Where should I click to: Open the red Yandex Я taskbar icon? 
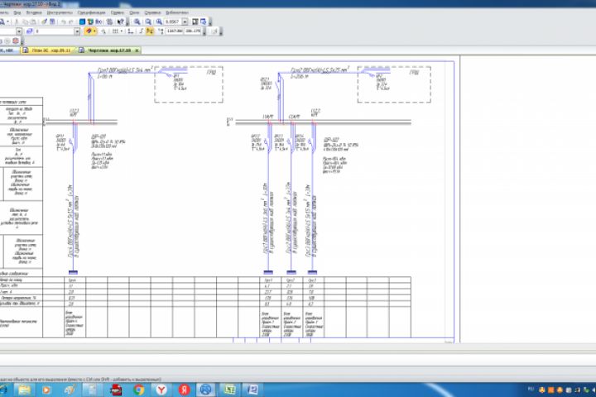(185, 390)
